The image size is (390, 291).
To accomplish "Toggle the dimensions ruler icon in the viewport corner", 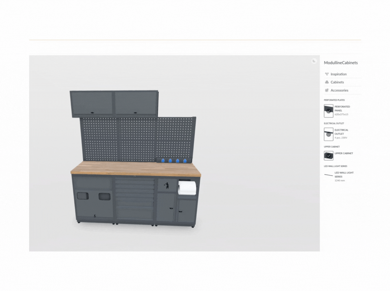I will pos(314,61).
